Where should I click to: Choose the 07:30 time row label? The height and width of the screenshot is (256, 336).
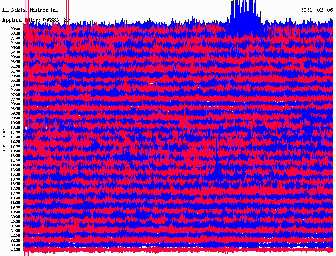coord(15,99)
